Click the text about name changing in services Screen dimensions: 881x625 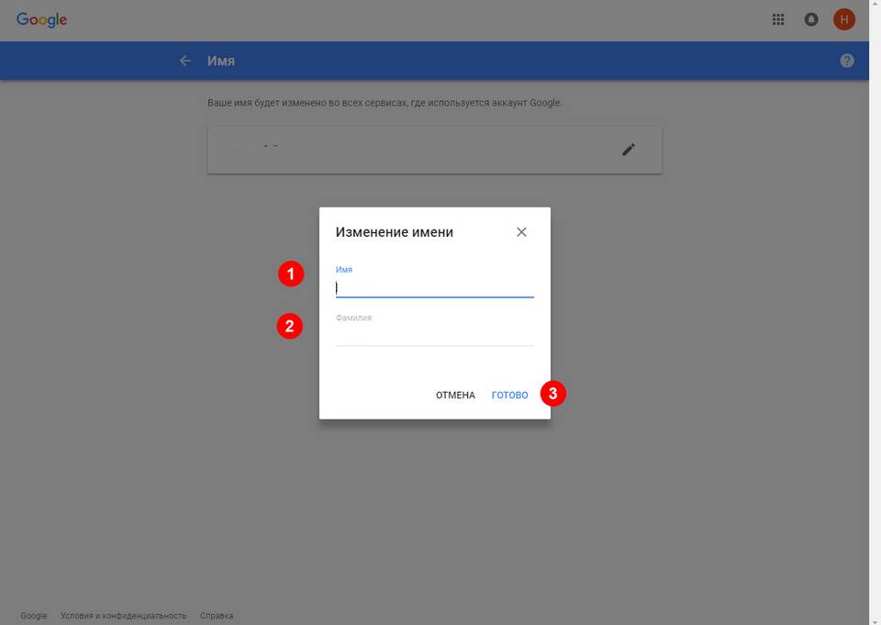[x=385, y=103]
